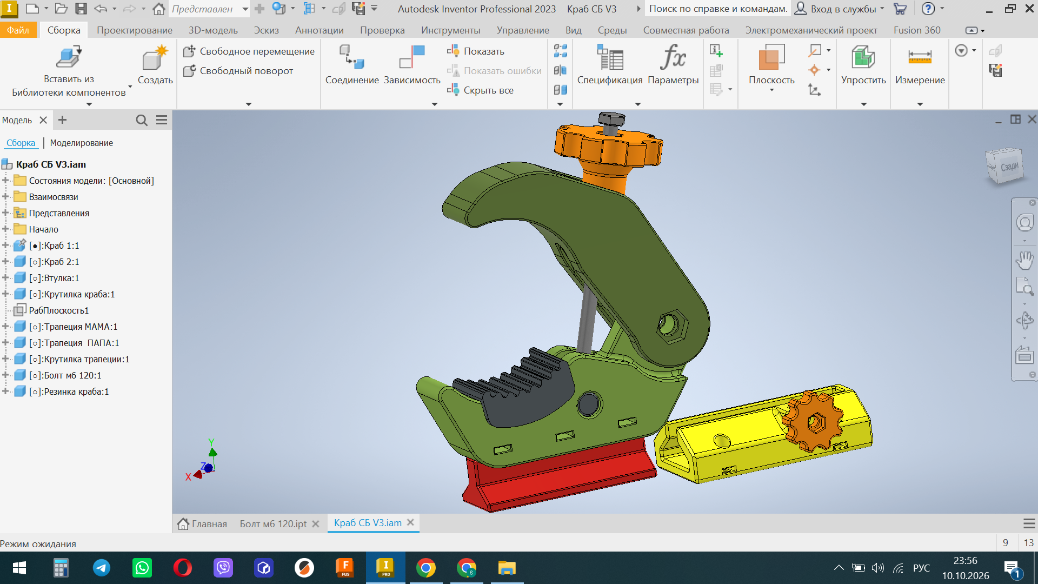Switch to Проверка ribbon tab
The width and height of the screenshot is (1038, 584).
(382, 30)
